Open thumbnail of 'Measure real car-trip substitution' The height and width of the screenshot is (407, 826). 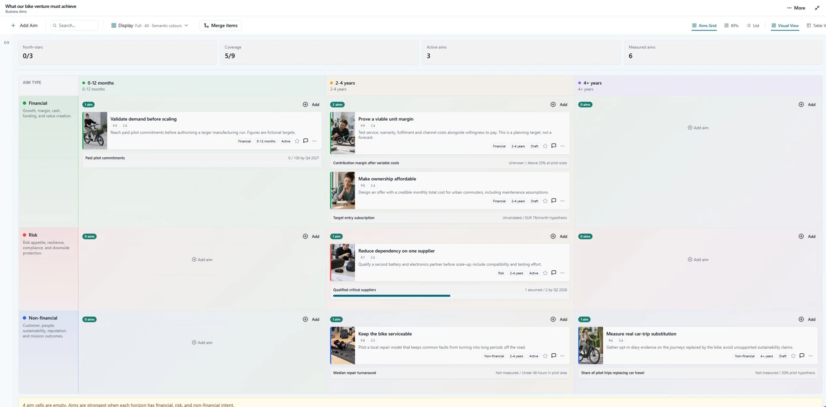(591, 346)
